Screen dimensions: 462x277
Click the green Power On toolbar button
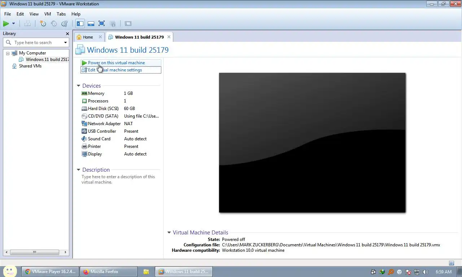[6, 24]
